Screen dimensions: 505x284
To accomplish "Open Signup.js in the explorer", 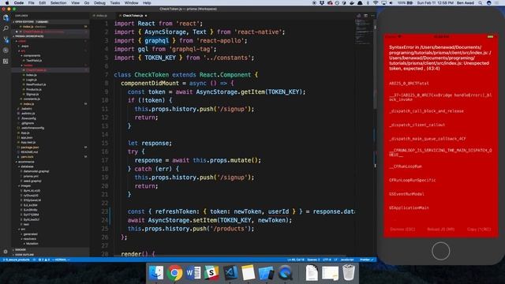I will (32, 95).
